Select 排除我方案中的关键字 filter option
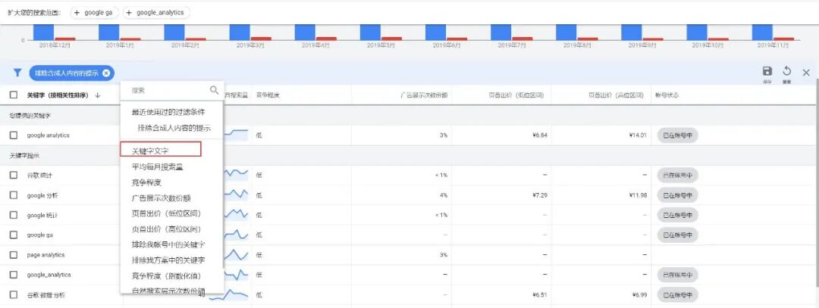Image resolution: width=819 pixels, height=308 pixels. click(x=168, y=260)
